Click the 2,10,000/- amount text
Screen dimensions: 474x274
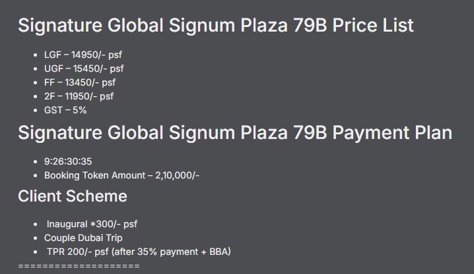tap(178, 175)
